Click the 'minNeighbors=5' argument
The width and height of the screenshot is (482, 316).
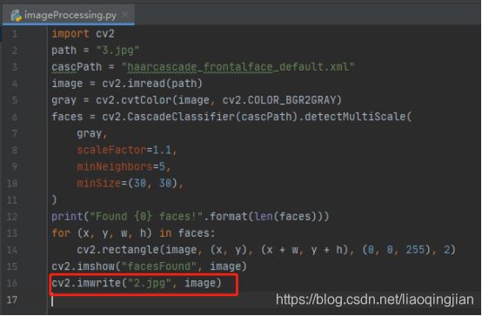[121, 166]
